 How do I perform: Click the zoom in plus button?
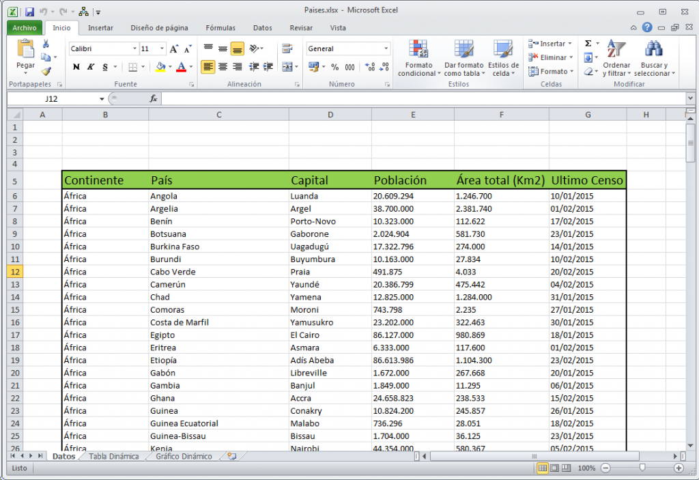[679, 468]
